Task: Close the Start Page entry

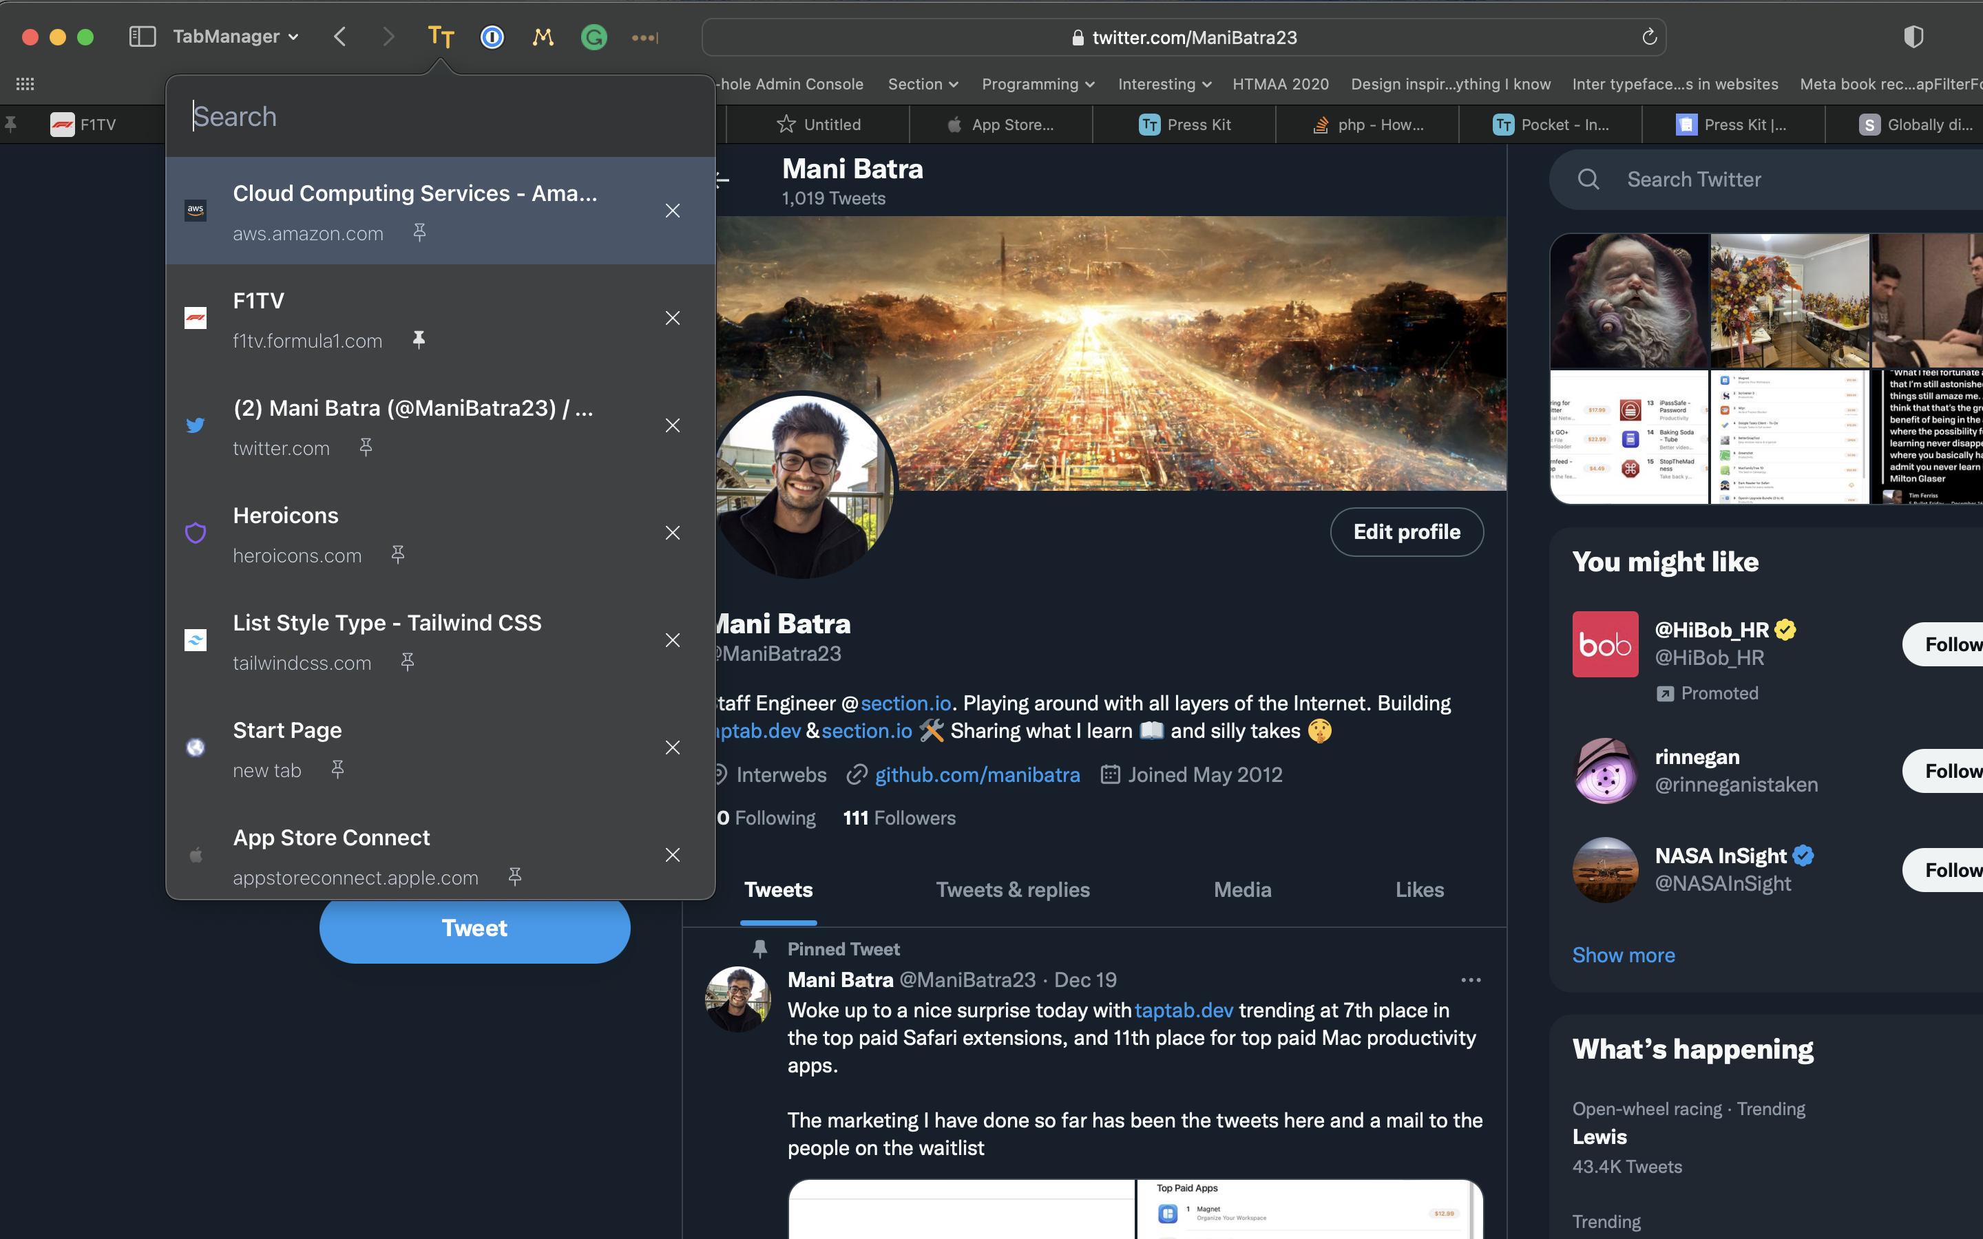Action: (x=673, y=748)
